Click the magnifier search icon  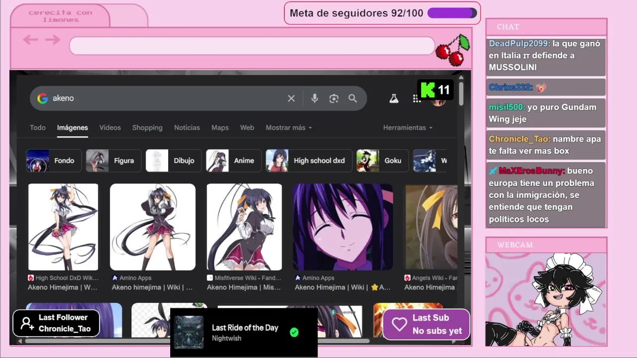point(353,98)
